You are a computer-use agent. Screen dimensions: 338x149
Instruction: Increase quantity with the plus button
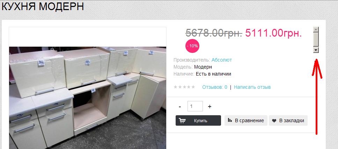point(210,107)
